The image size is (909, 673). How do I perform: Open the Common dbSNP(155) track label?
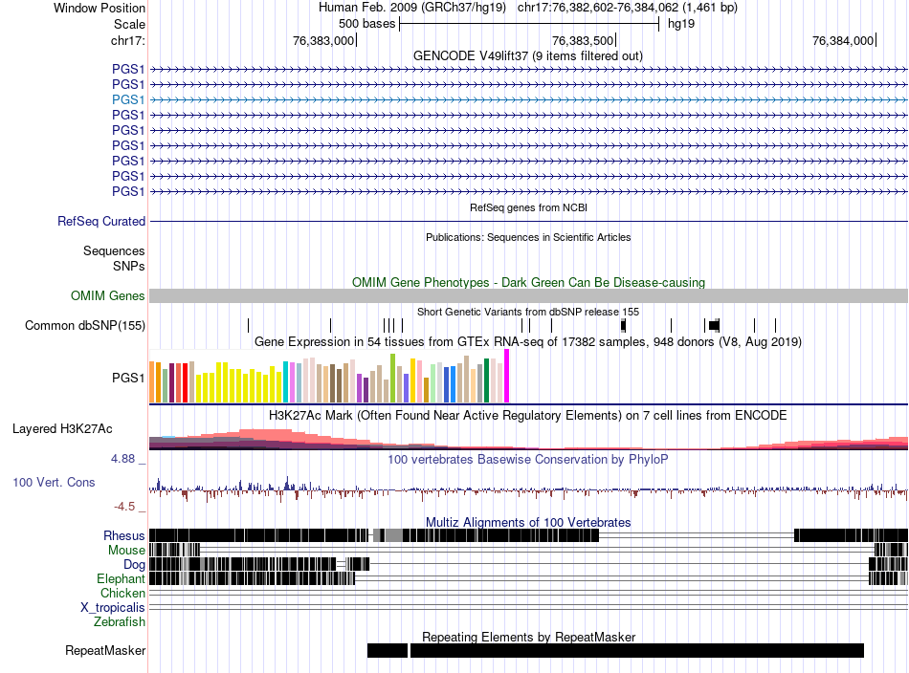coord(85,325)
